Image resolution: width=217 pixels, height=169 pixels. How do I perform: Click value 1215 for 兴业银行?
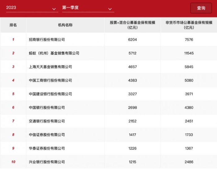point(132,162)
